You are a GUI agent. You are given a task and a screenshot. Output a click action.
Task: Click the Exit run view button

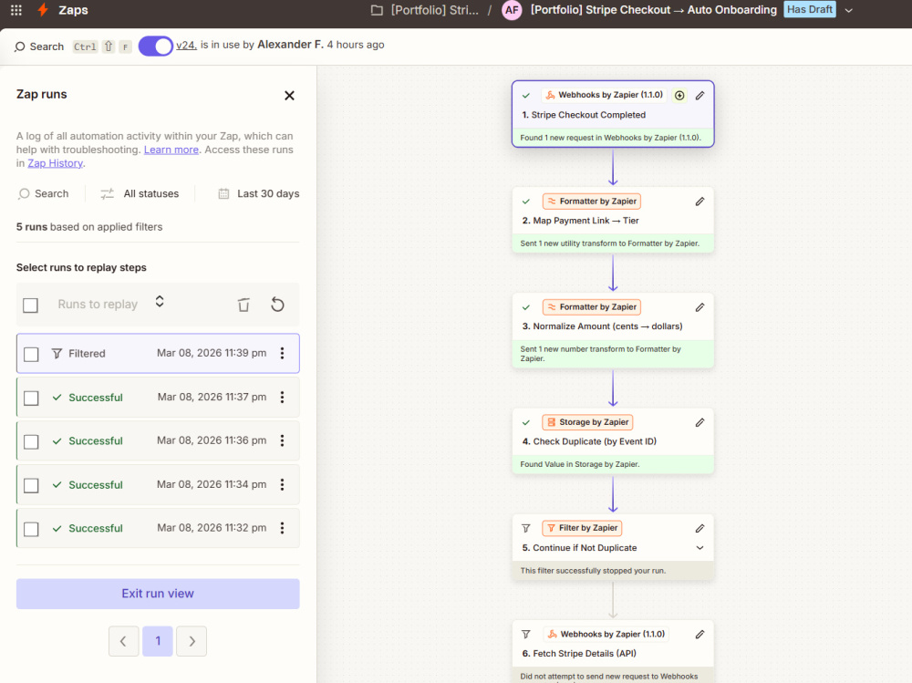point(158,594)
